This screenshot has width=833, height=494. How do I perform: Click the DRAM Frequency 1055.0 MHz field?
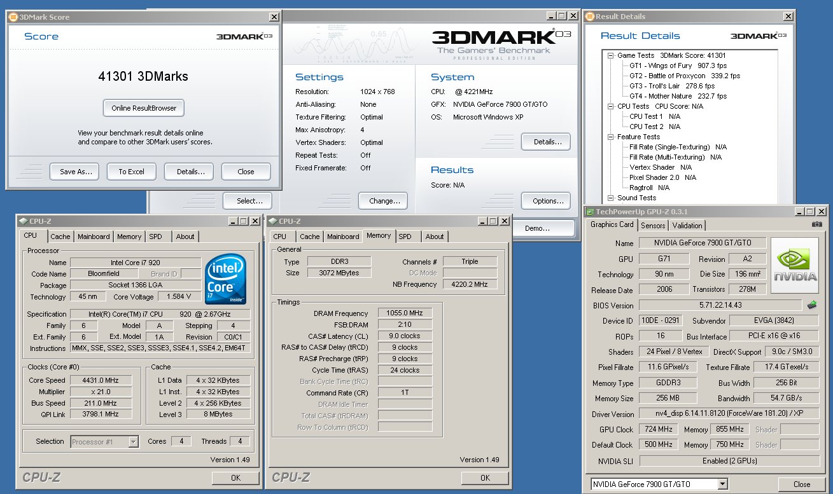point(405,313)
